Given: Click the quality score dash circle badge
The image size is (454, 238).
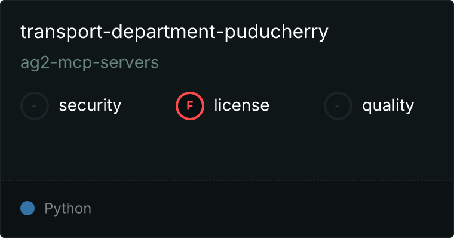Looking at the screenshot, I should [x=338, y=106].
